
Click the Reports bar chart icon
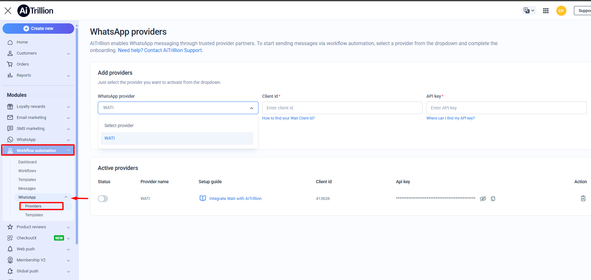click(10, 75)
